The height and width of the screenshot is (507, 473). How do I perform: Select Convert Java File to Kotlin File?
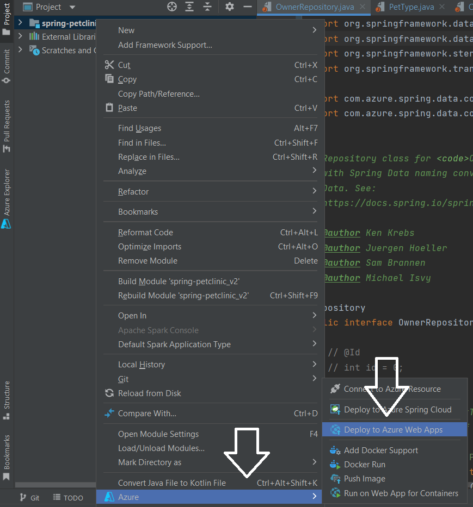point(210,483)
